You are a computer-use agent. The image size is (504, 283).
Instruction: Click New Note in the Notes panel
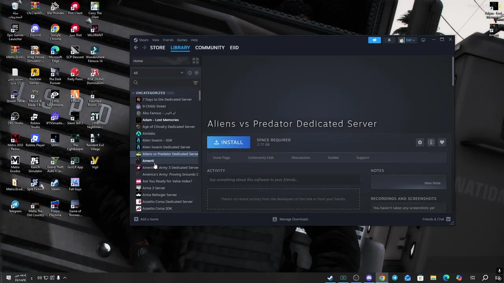coord(432,183)
